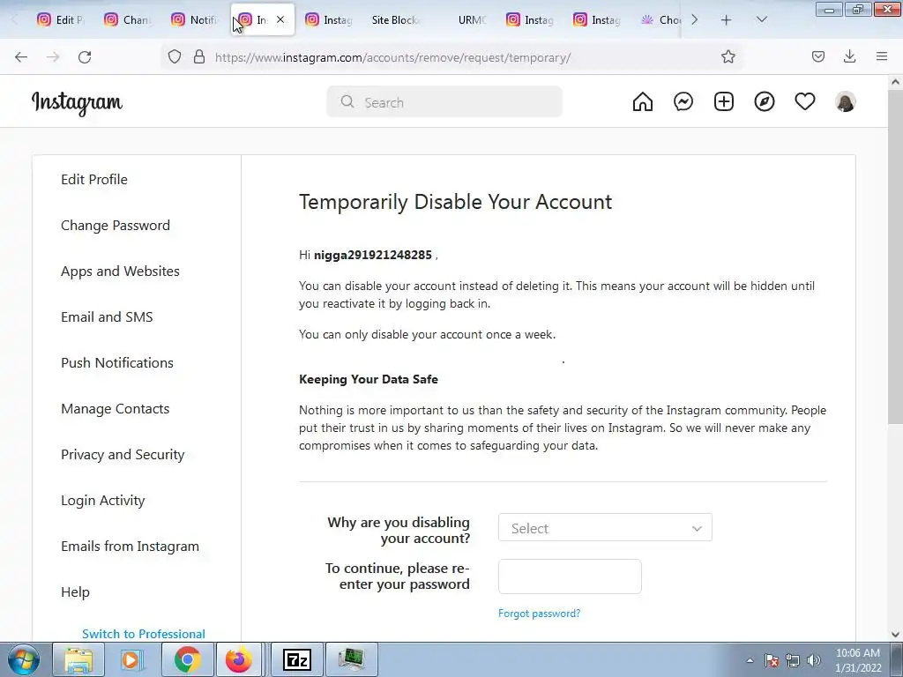Open Help section in sidebar
Screen dimensions: 903x677
click(76, 591)
